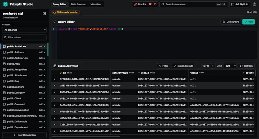
Task: Go to next results page arrow
Action: coord(213,66)
